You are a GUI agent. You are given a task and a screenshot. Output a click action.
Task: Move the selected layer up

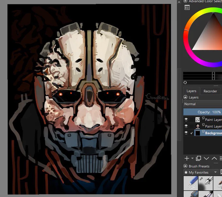point(214,158)
